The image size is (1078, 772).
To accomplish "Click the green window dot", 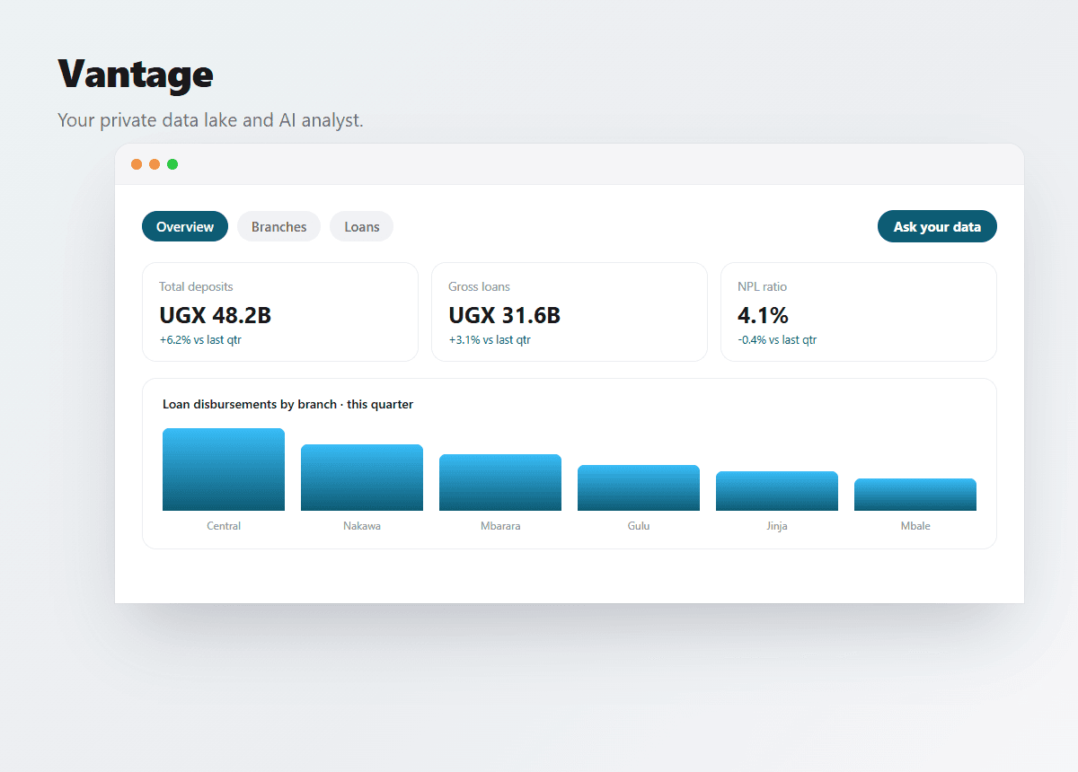I will click(172, 164).
